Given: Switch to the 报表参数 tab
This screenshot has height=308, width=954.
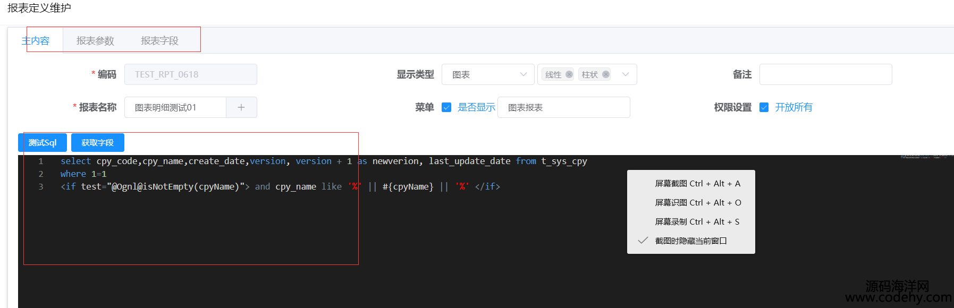Looking at the screenshot, I should [x=95, y=40].
